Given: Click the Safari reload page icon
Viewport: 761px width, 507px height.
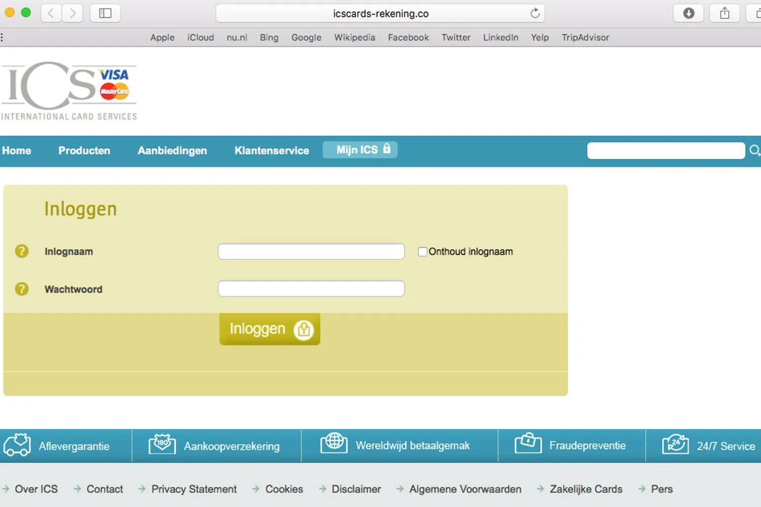Looking at the screenshot, I should [535, 13].
